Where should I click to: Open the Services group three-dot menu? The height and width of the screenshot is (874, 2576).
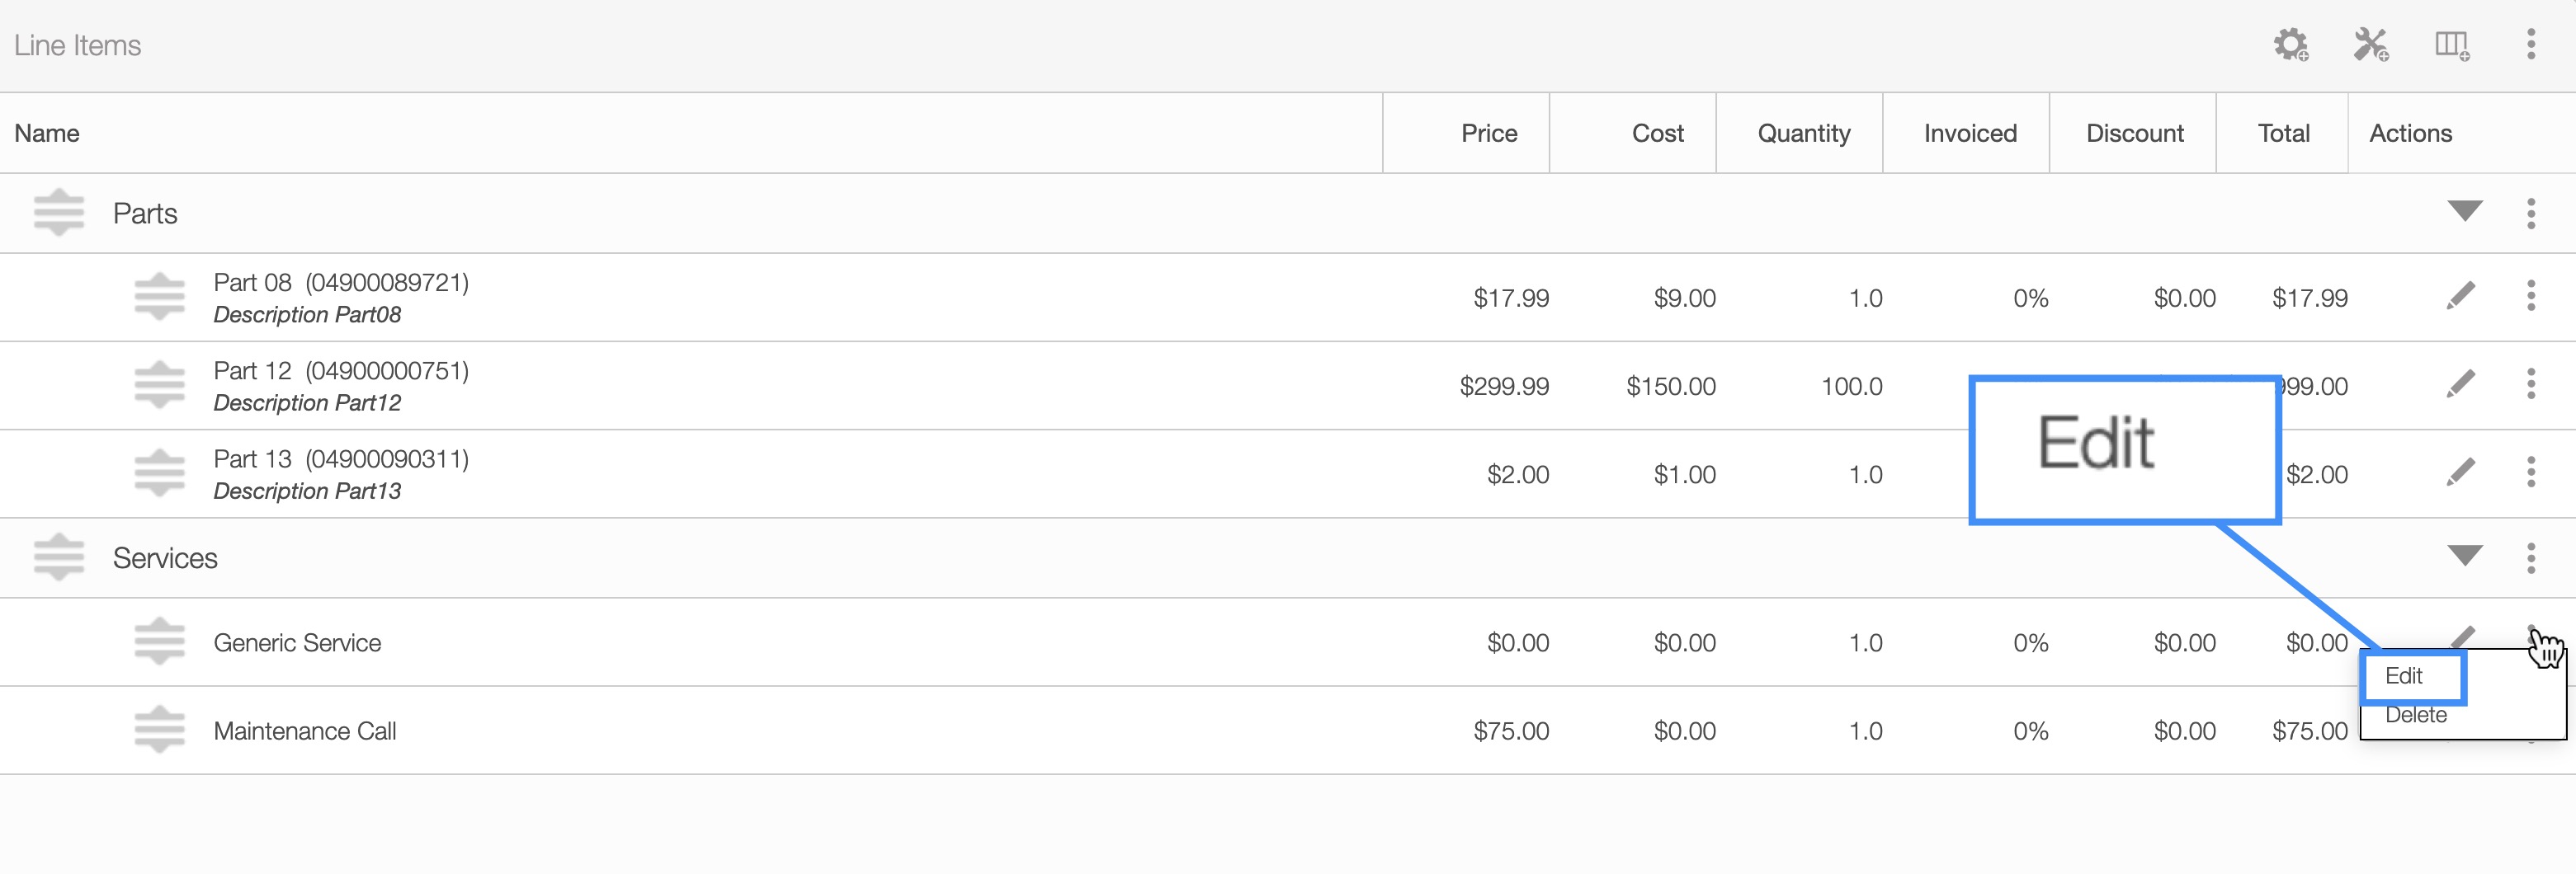(2531, 558)
